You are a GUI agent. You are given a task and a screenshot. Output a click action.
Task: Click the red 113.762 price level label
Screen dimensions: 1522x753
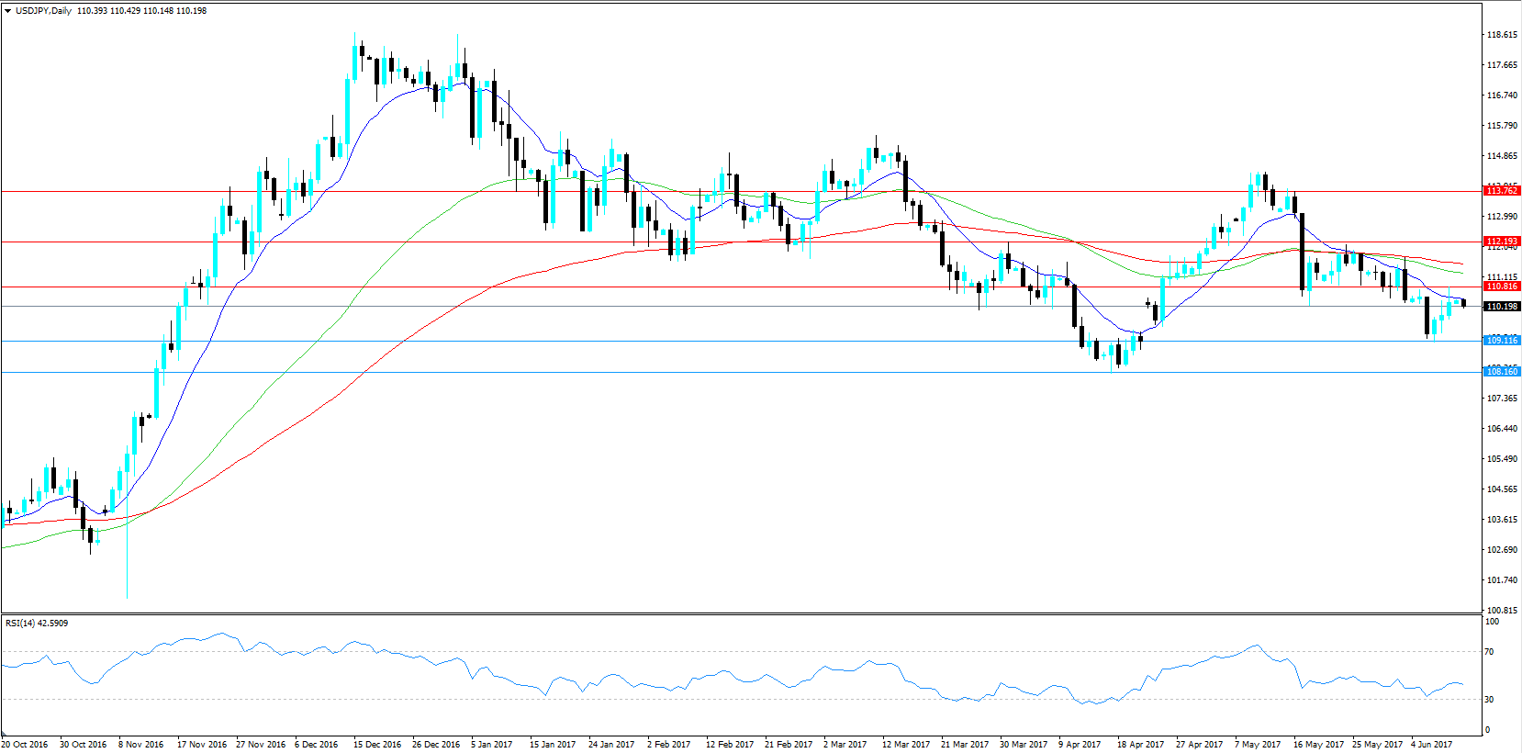(1502, 191)
